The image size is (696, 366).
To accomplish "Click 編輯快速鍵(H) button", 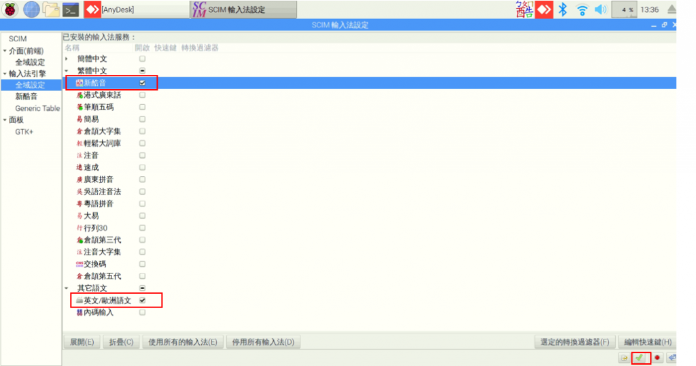I will 648,342.
